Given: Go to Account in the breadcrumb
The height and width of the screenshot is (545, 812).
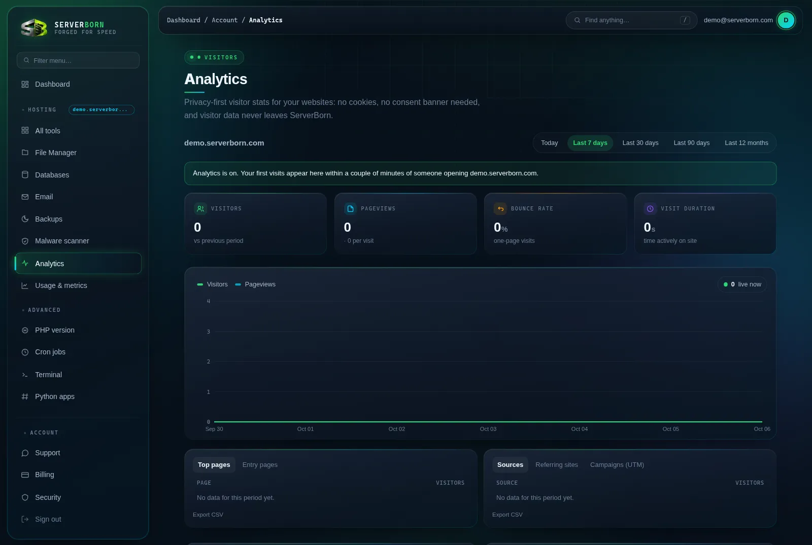Looking at the screenshot, I should point(224,20).
